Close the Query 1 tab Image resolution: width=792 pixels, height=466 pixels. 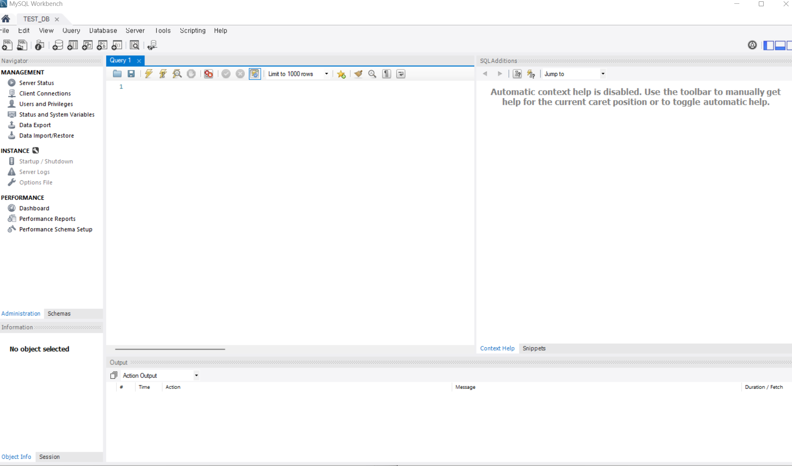[x=139, y=61]
